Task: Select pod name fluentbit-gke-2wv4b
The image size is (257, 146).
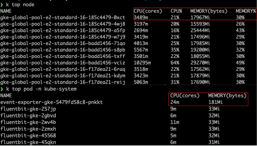Action: point(28,122)
